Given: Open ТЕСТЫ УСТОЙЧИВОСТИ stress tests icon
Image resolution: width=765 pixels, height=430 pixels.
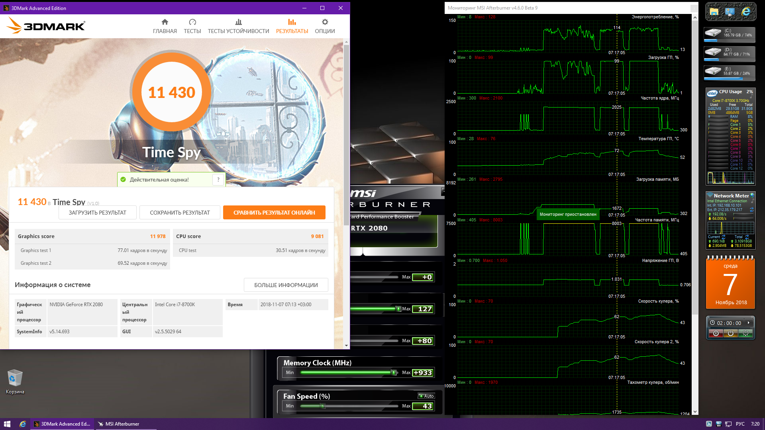Looking at the screenshot, I should pyautogui.click(x=238, y=22).
